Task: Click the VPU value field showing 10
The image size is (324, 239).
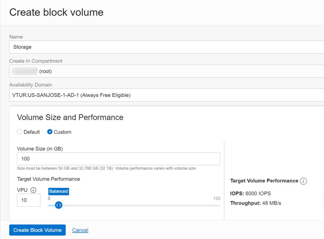Action: [29, 200]
